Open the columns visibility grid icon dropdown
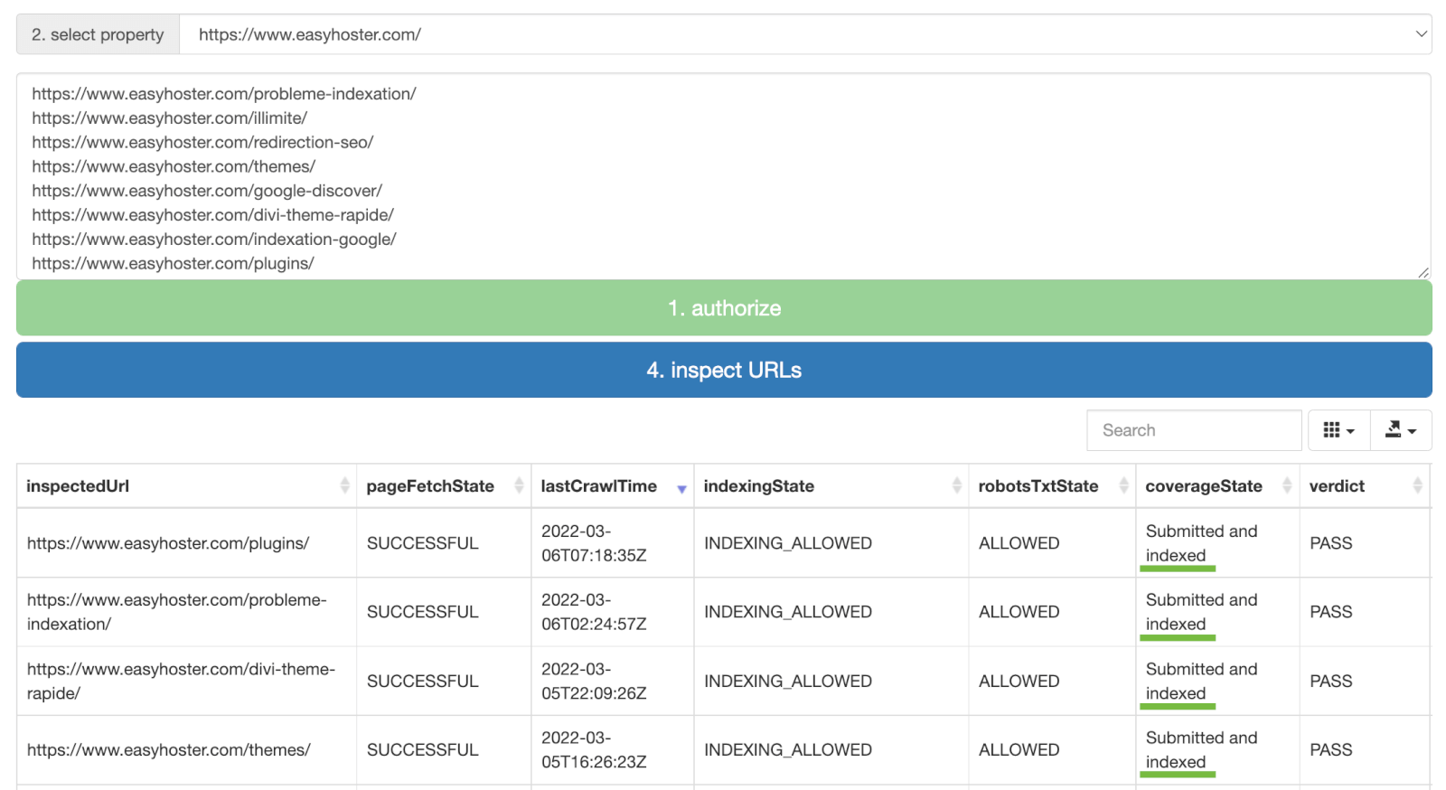 (1338, 430)
